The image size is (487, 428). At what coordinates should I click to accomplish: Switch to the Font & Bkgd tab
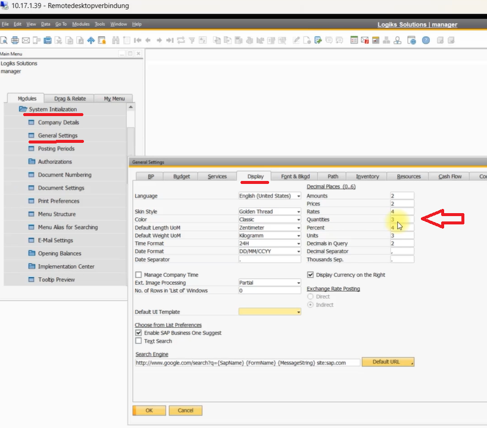(295, 176)
